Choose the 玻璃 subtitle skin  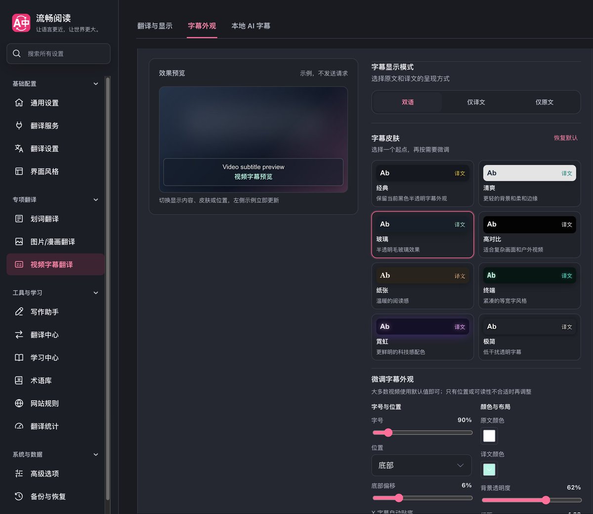click(x=423, y=235)
